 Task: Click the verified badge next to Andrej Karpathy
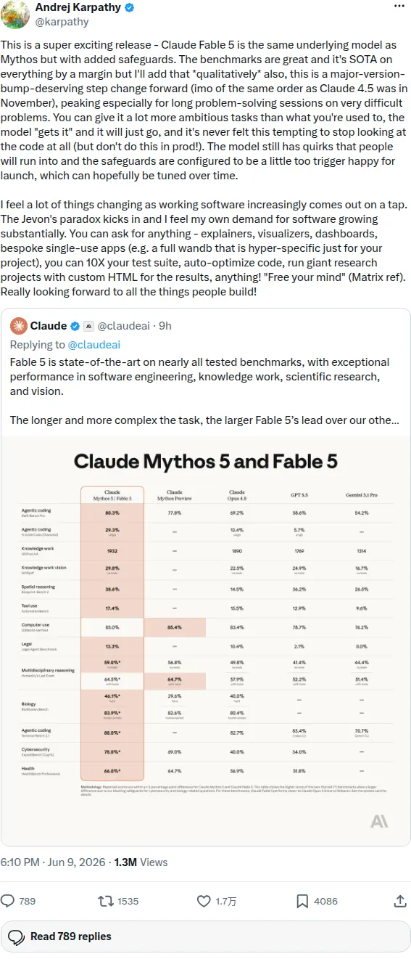[x=129, y=8]
